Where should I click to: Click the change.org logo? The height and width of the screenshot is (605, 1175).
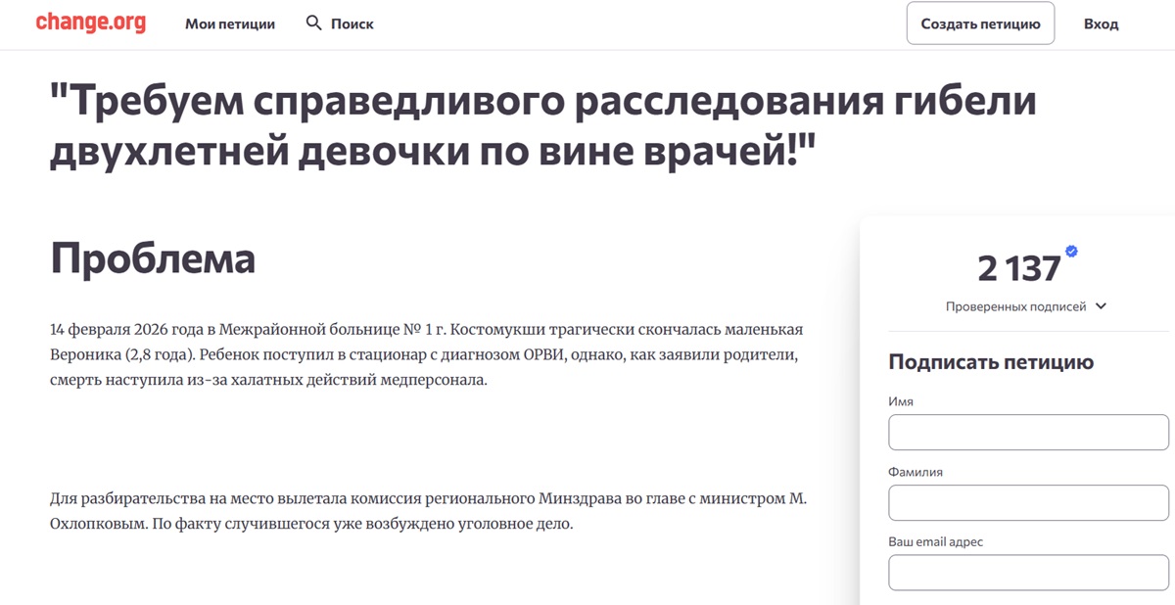point(90,23)
